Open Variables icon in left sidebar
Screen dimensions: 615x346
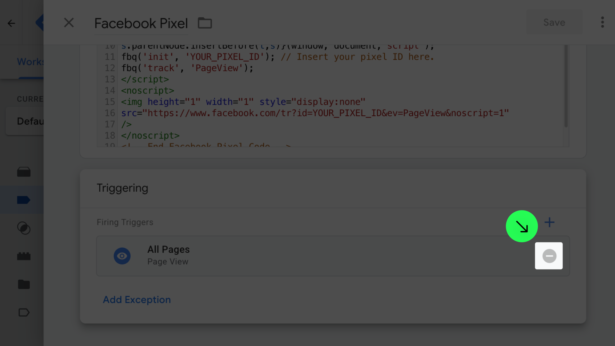(24, 256)
